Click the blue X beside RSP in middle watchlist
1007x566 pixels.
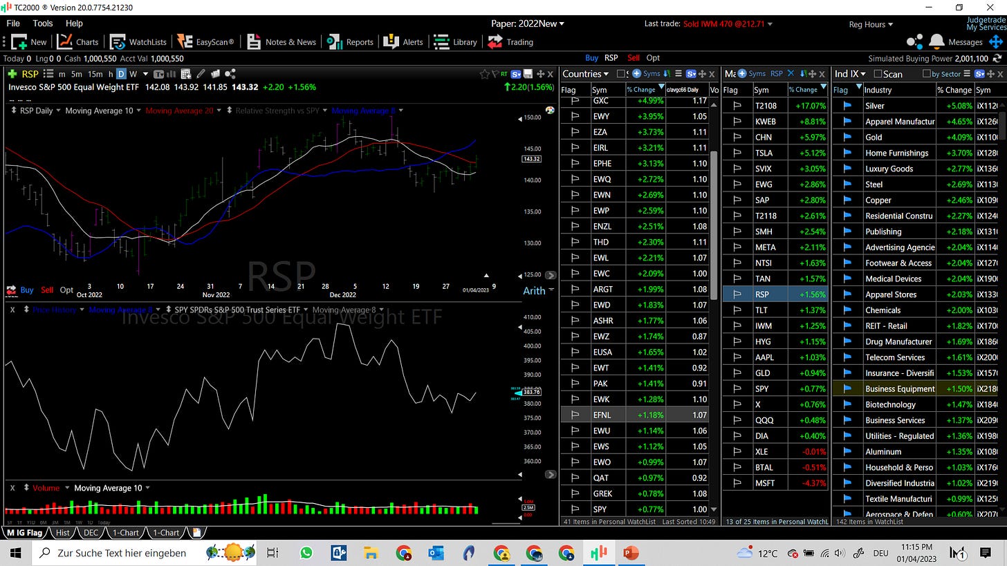point(791,73)
